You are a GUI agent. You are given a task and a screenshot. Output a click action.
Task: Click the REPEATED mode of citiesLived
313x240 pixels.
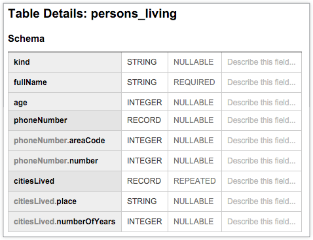click(194, 181)
